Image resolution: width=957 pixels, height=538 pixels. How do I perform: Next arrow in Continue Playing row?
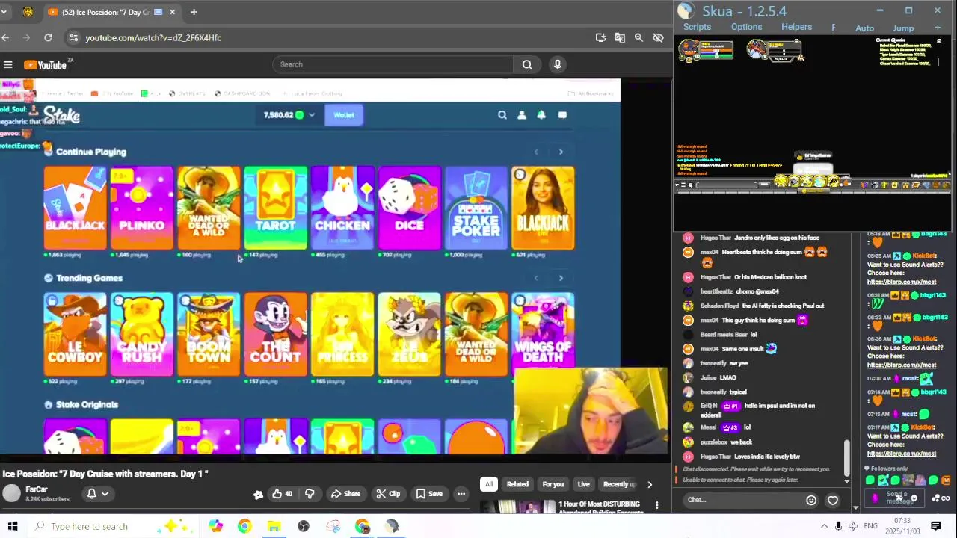click(x=561, y=152)
